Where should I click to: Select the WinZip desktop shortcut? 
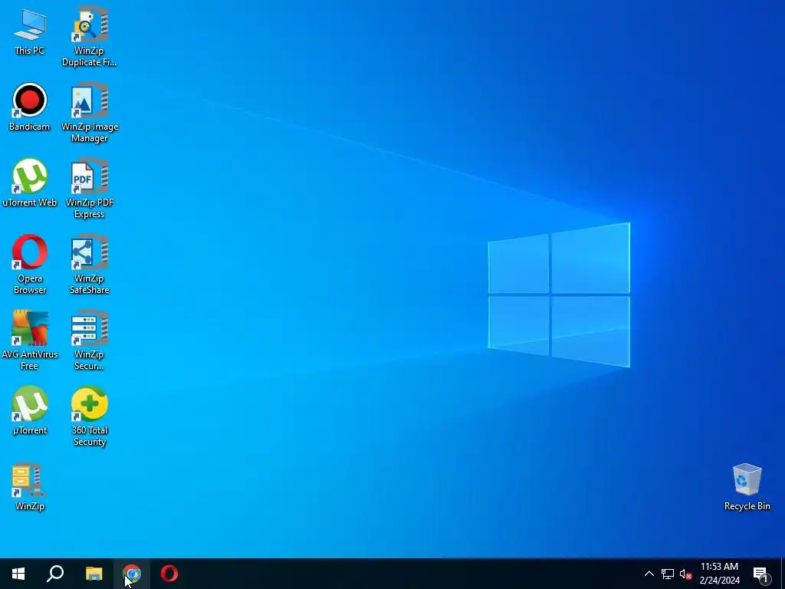point(30,487)
